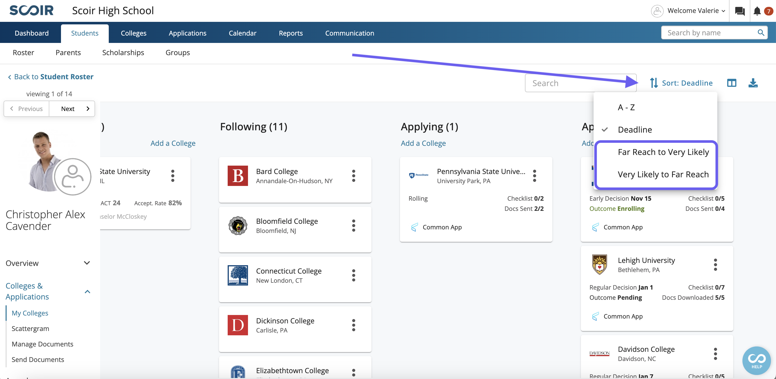Open Lehigh University options menu

tap(715, 265)
